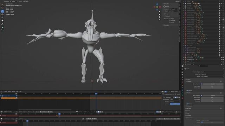
Task: Open Action Editor mode dropdown
Action: [x=9, y=112]
